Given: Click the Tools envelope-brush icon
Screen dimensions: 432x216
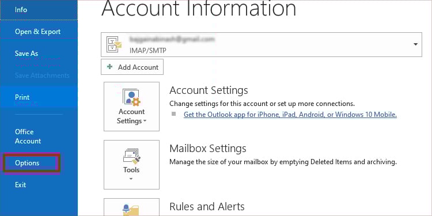Looking at the screenshot, I should coord(131,156).
